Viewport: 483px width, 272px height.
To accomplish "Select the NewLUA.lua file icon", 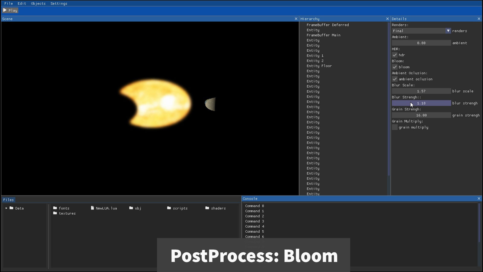I will (92, 208).
